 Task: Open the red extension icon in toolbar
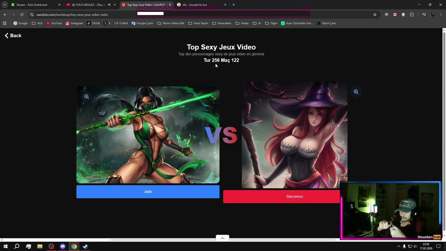(x=395, y=15)
